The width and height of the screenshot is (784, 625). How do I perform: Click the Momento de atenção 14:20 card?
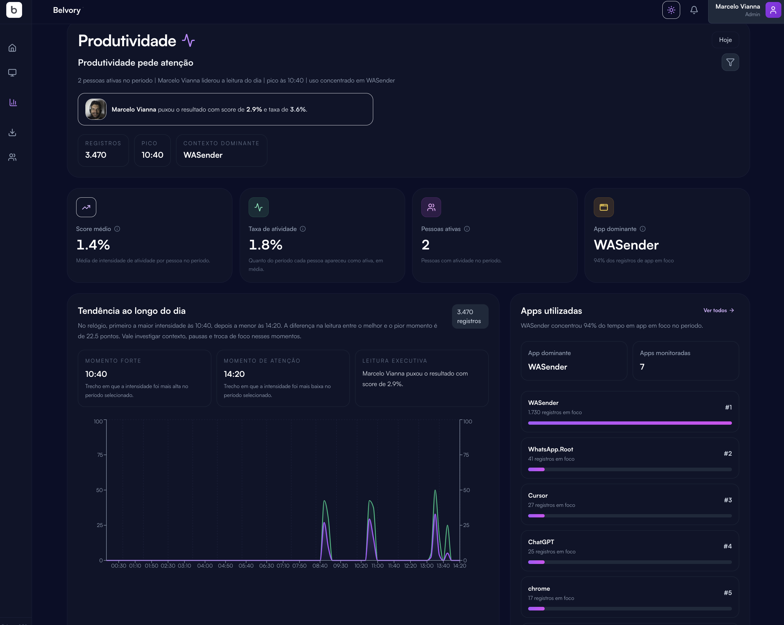283,378
